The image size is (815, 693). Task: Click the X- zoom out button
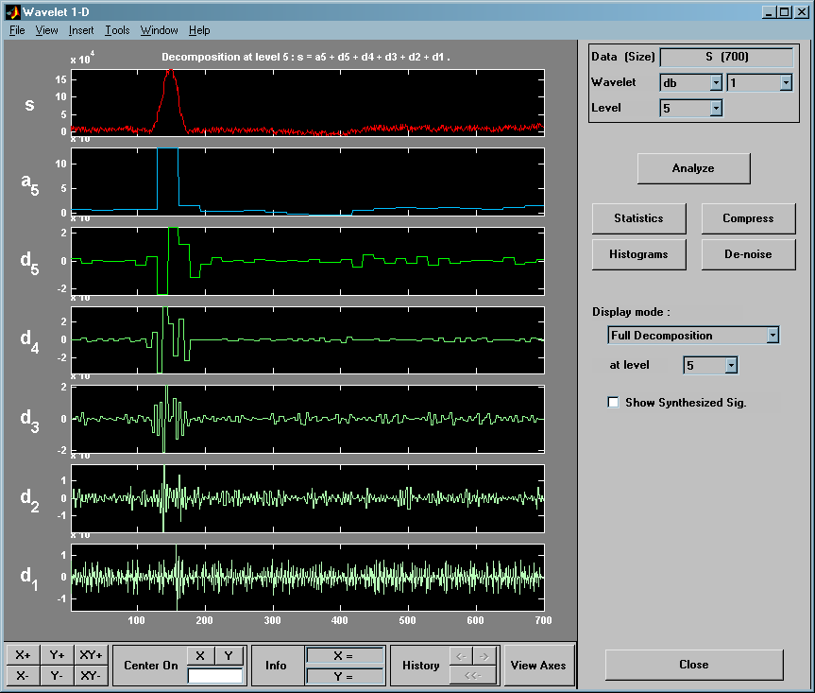pyautogui.click(x=23, y=675)
